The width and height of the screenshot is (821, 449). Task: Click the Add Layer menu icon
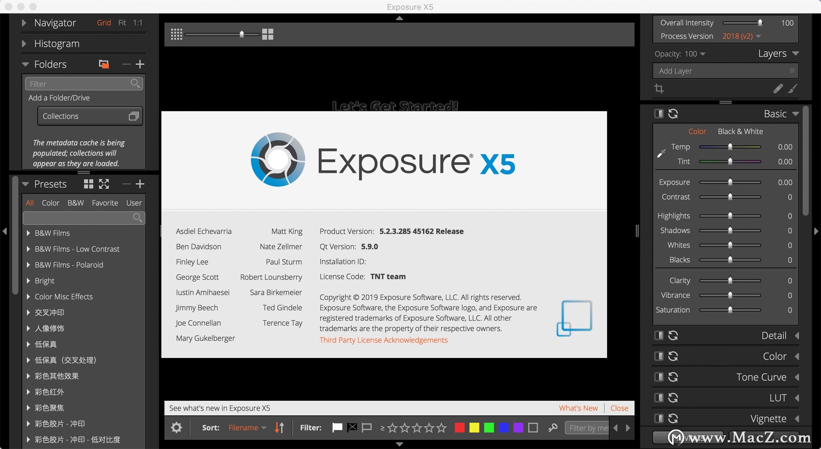point(792,71)
